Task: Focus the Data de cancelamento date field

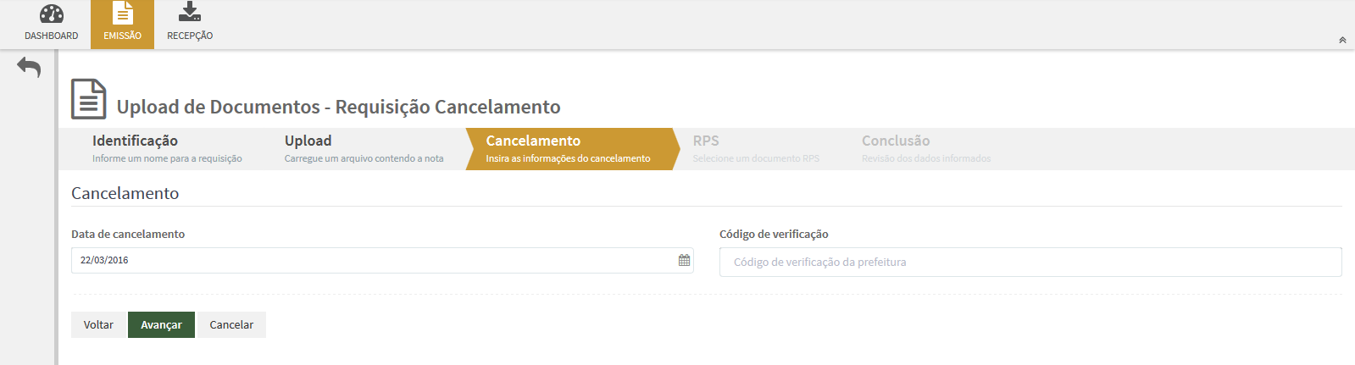Action: 373,260
